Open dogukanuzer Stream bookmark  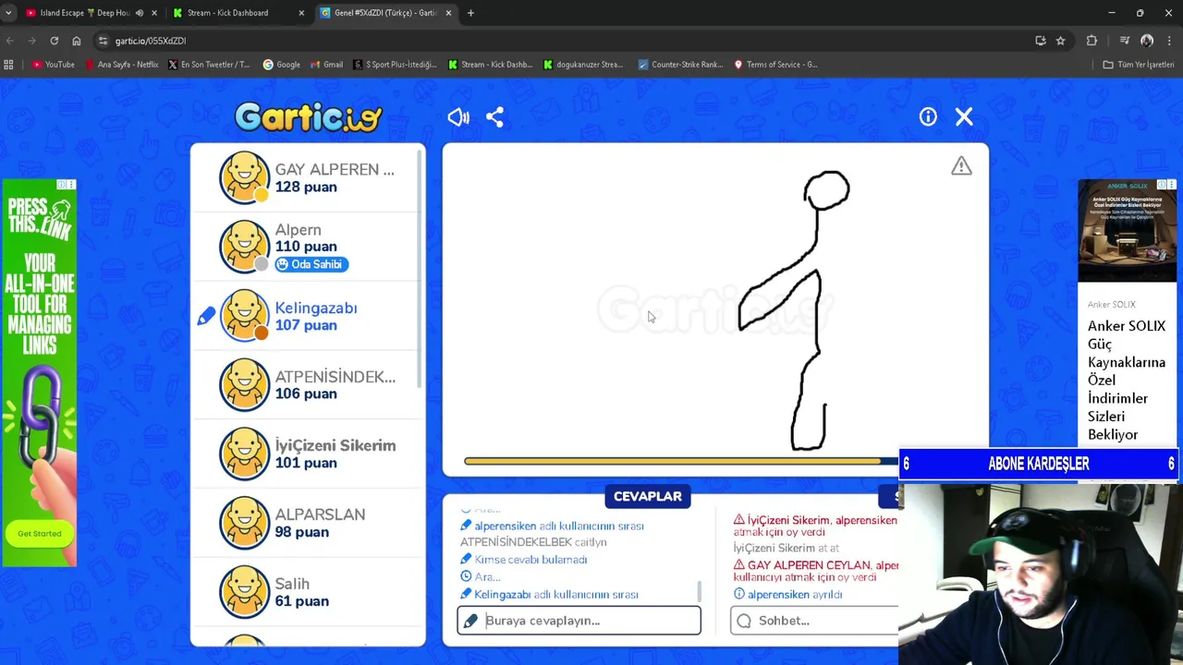pos(583,65)
